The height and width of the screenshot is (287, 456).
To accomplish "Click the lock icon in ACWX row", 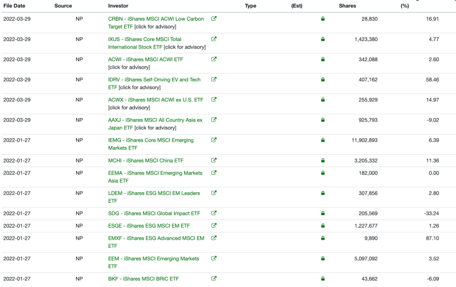I will (x=323, y=100).
